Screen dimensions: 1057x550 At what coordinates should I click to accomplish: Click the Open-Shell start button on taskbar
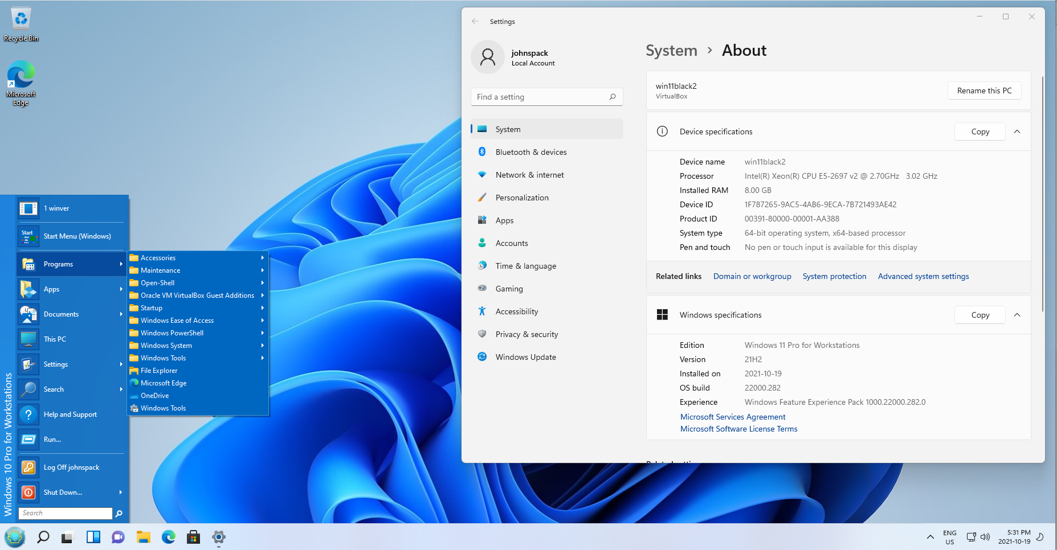point(15,537)
